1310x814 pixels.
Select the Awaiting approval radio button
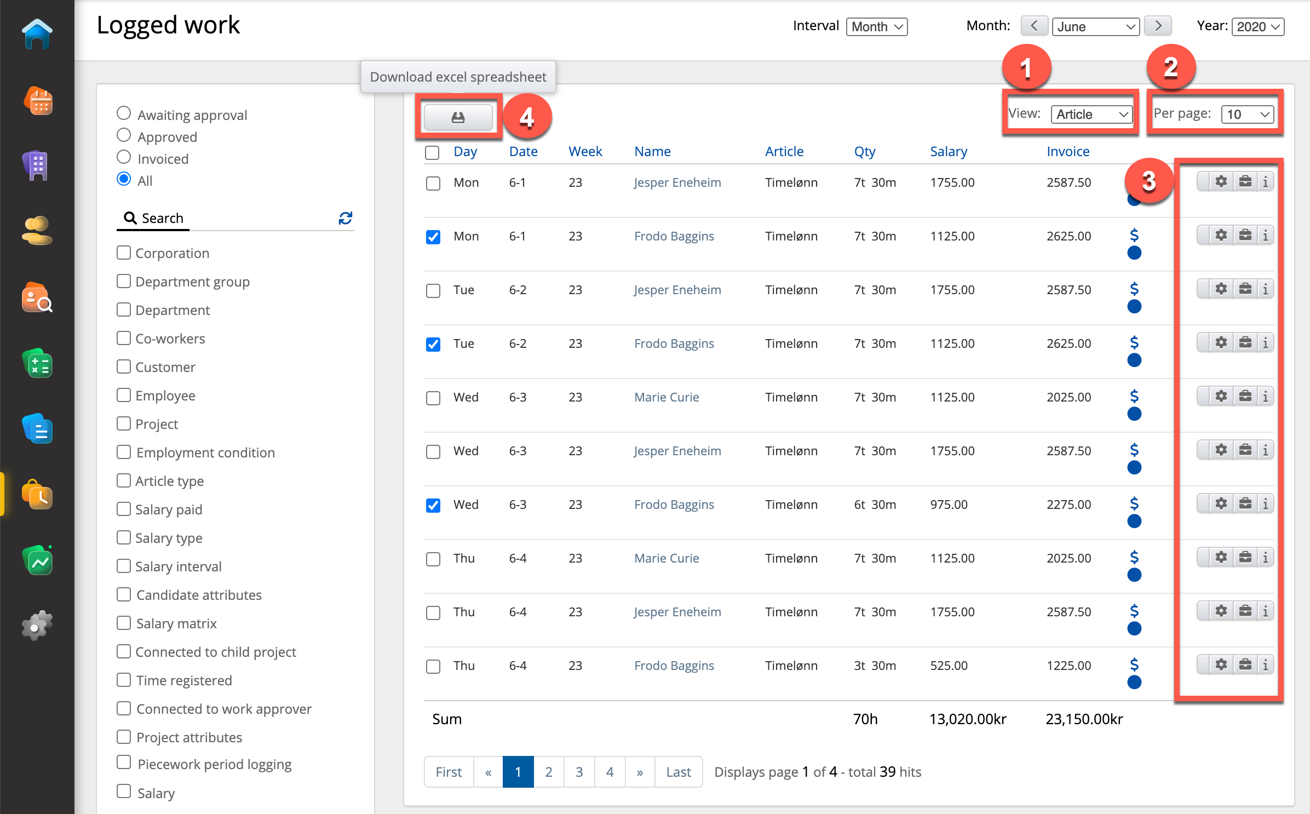coord(124,113)
